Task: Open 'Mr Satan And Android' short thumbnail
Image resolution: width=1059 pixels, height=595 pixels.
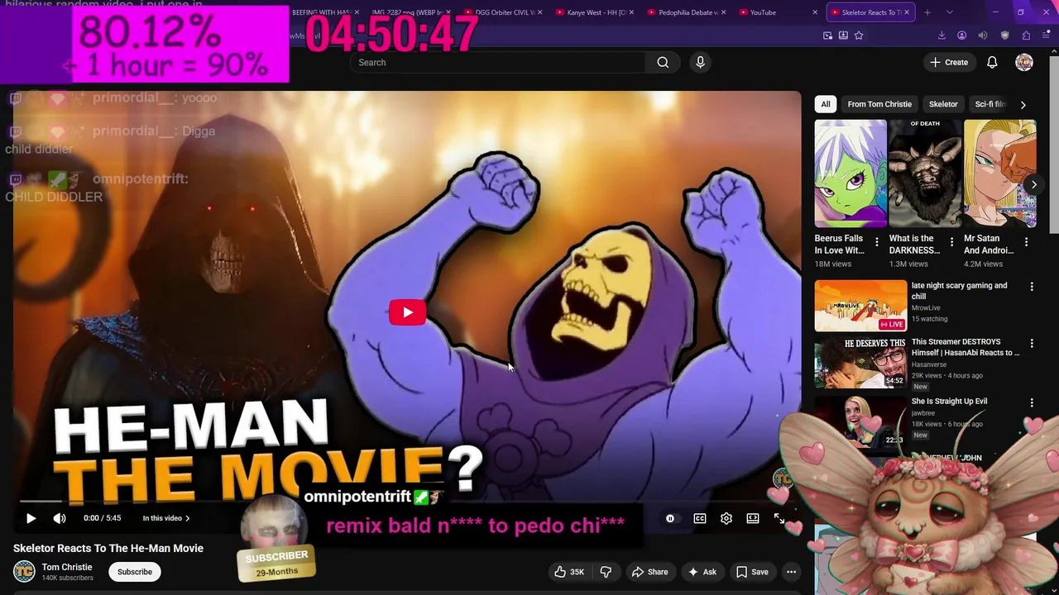Action: (x=999, y=174)
